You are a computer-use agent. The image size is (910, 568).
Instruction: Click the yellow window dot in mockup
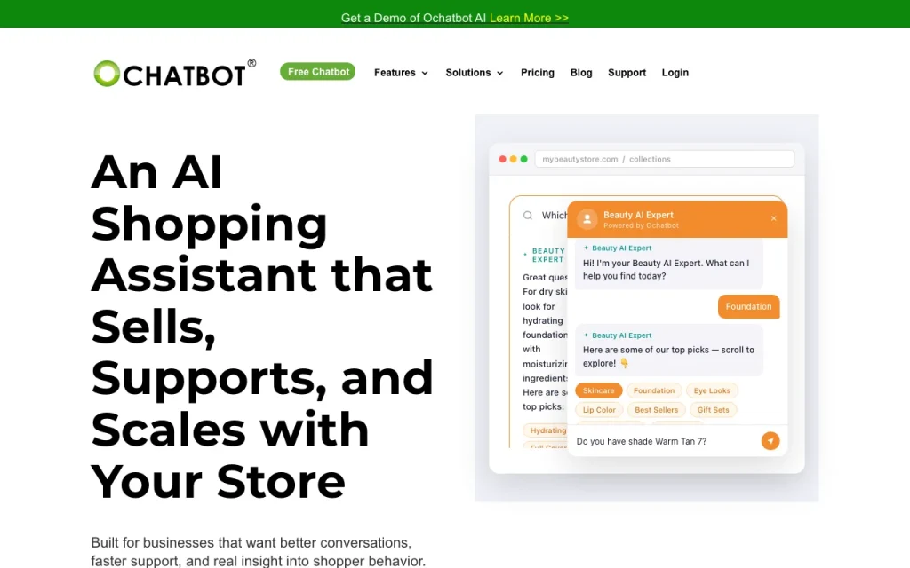[x=513, y=159]
